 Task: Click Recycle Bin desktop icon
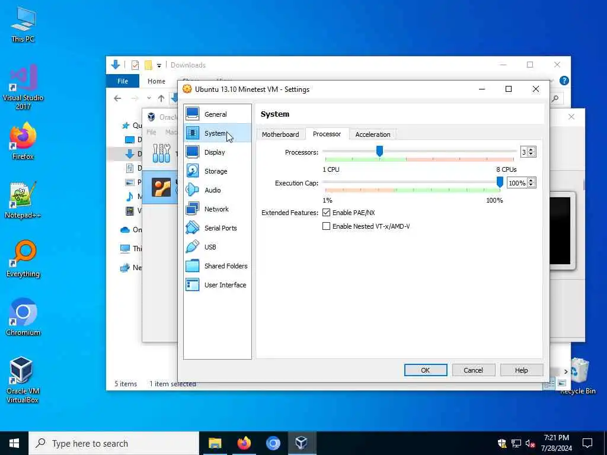tap(577, 376)
